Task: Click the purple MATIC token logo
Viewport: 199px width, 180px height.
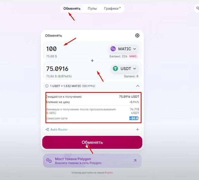Action: (x=113, y=49)
